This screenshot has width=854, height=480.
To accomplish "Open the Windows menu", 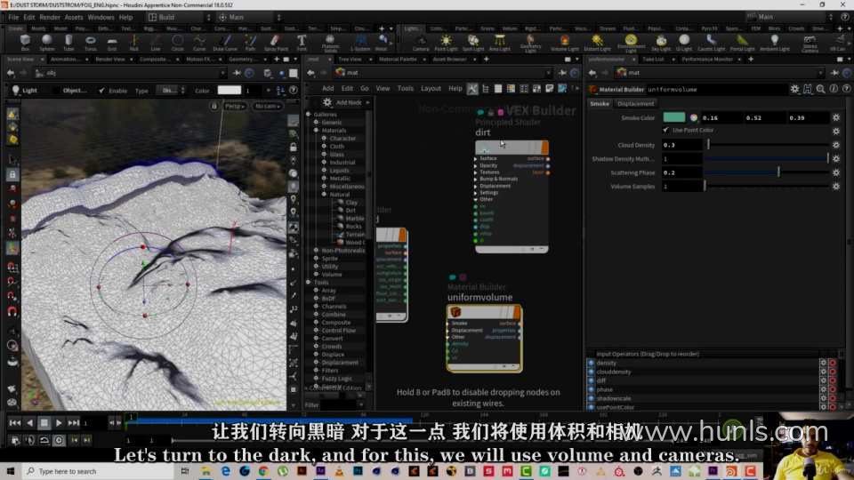I will tap(101, 18).
